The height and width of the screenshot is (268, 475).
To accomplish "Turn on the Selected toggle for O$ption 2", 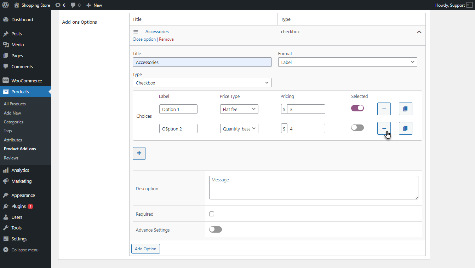I will (x=357, y=128).
